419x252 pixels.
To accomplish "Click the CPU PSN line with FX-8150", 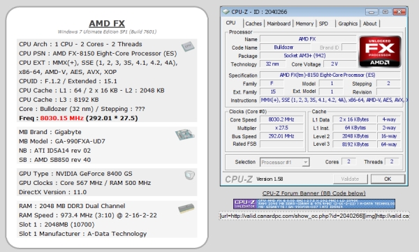I will [x=98, y=54].
